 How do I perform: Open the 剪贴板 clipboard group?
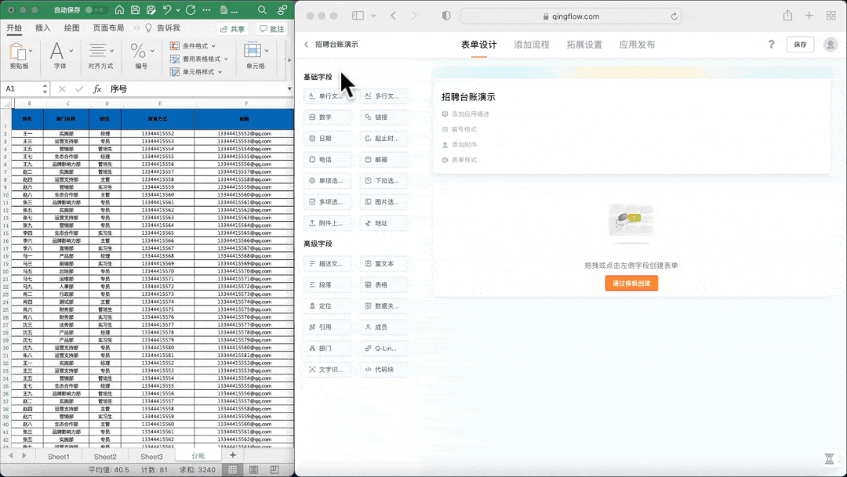[20, 56]
